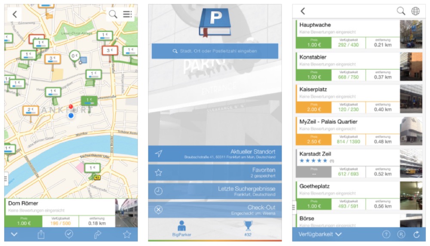430x246 pixels.
Task: Add Dom Römer to favorites with the star icon
Action: pos(127,234)
